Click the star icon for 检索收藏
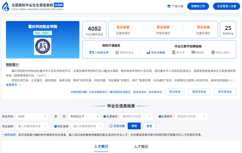242x153 pixels. pyautogui.click(x=111, y=126)
